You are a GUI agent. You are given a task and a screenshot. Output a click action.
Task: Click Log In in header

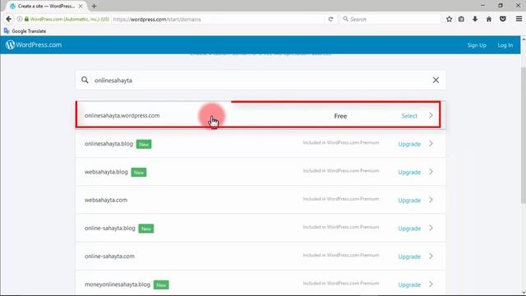(x=505, y=45)
